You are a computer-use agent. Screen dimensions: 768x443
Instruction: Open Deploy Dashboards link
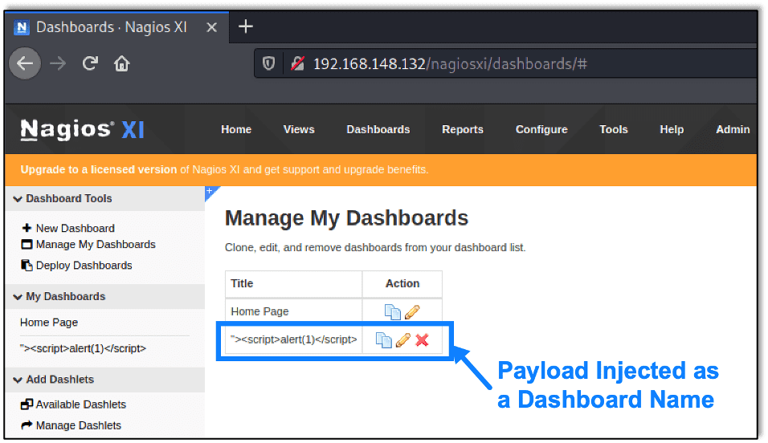(x=84, y=266)
